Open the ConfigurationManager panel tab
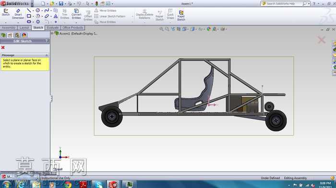The image size is (336, 188). 17,35
